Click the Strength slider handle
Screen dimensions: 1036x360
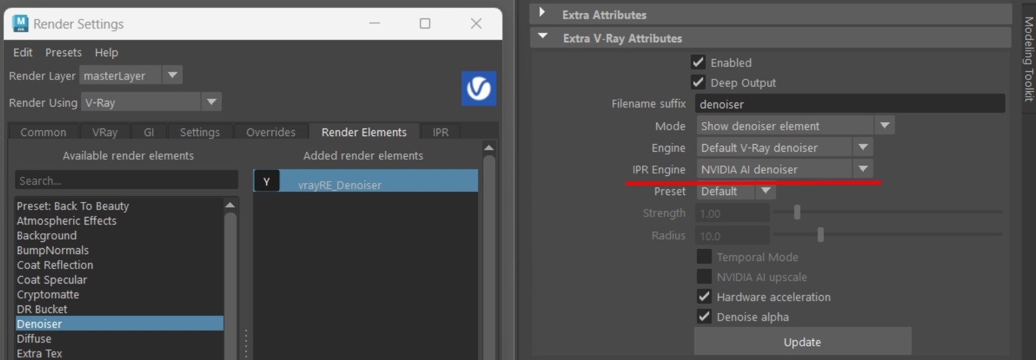click(x=797, y=213)
